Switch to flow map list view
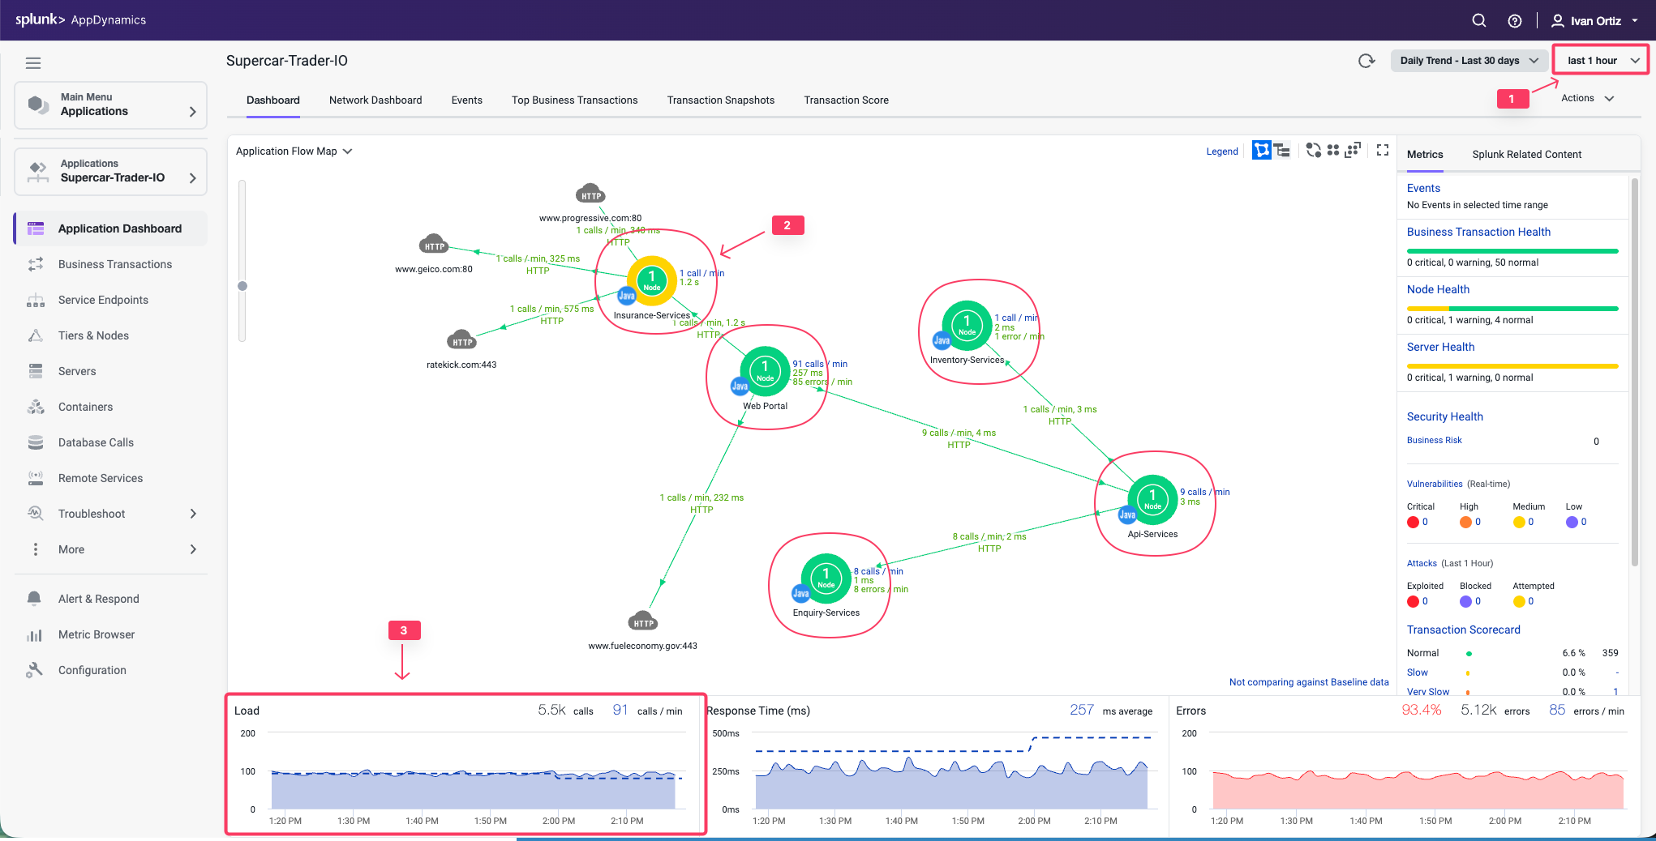The image size is (1656, 841). pos(1282,151)
